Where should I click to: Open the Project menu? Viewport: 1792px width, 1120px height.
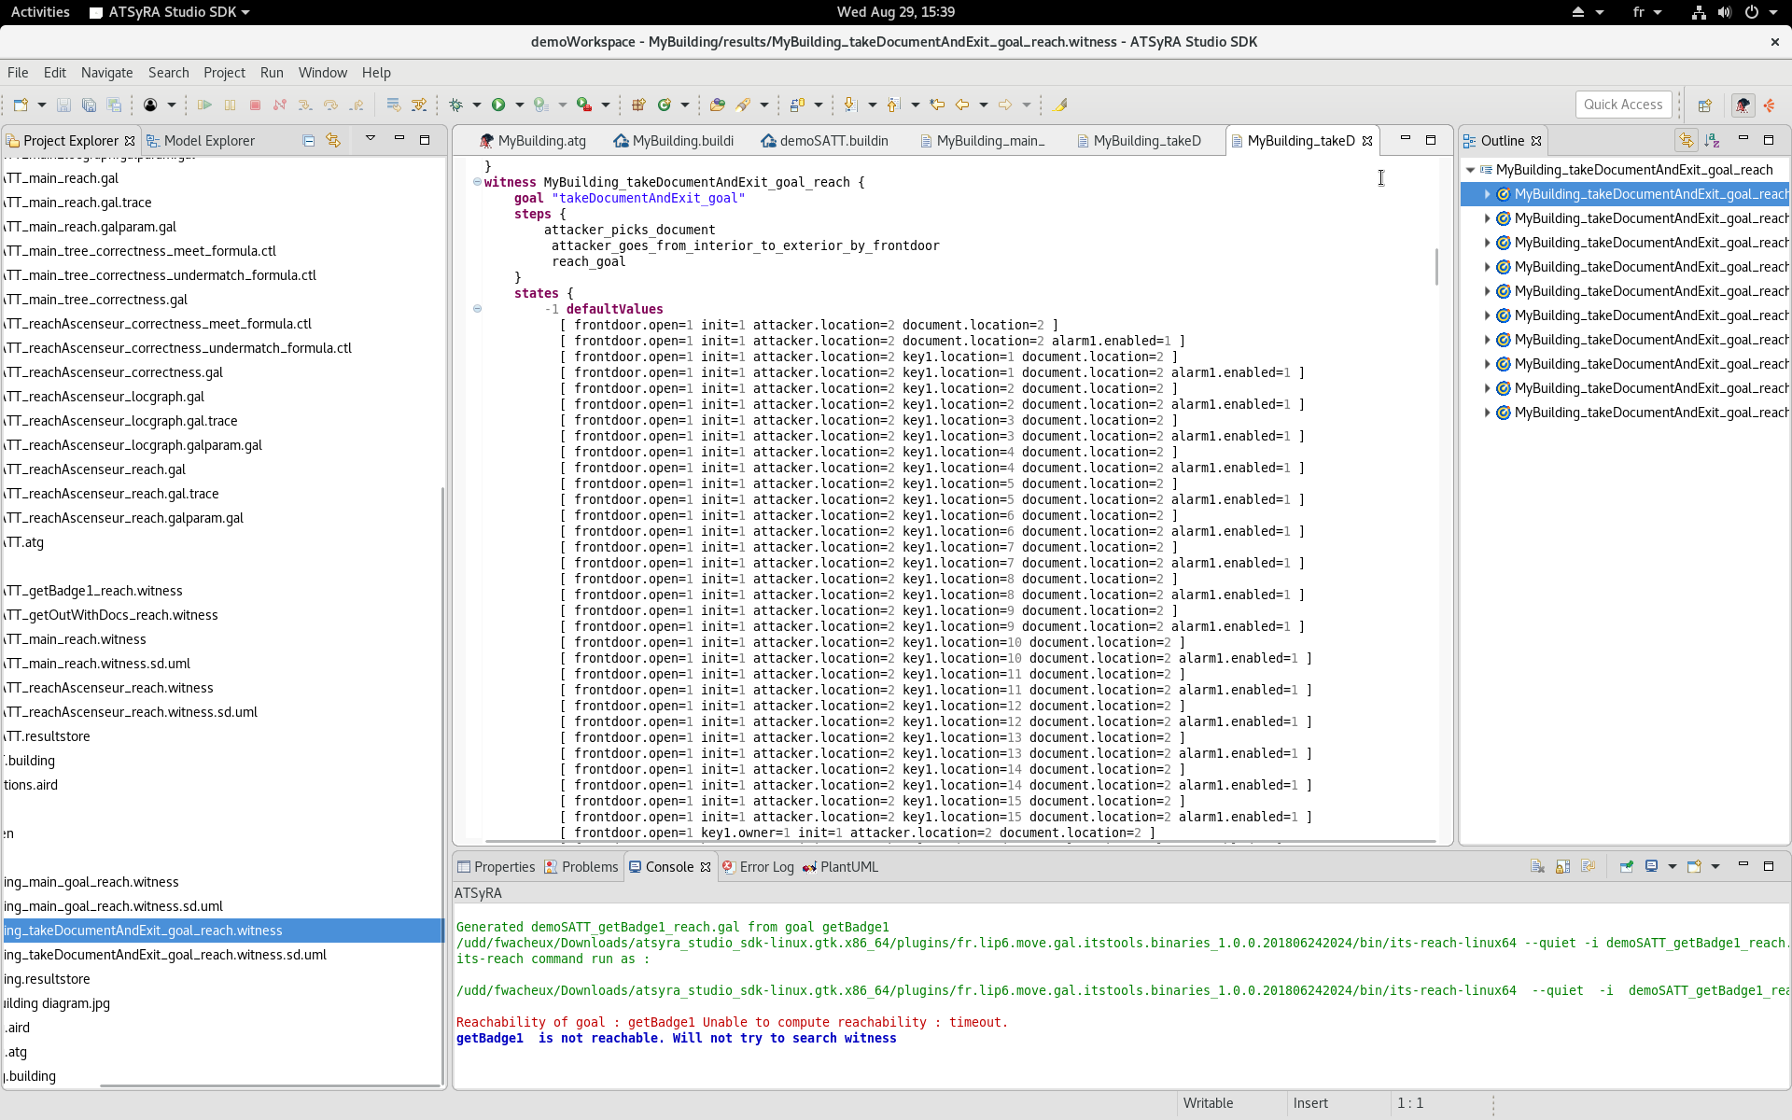tap(224, 73)
